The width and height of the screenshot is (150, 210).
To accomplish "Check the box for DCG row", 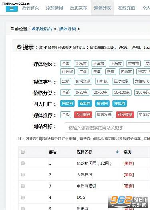I will [x=23, y=198].
